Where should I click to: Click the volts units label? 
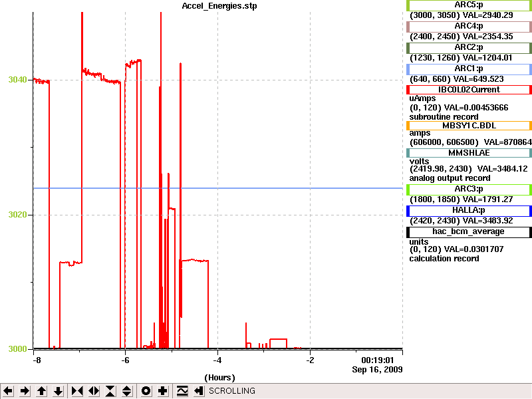click(x=420, y=161)
